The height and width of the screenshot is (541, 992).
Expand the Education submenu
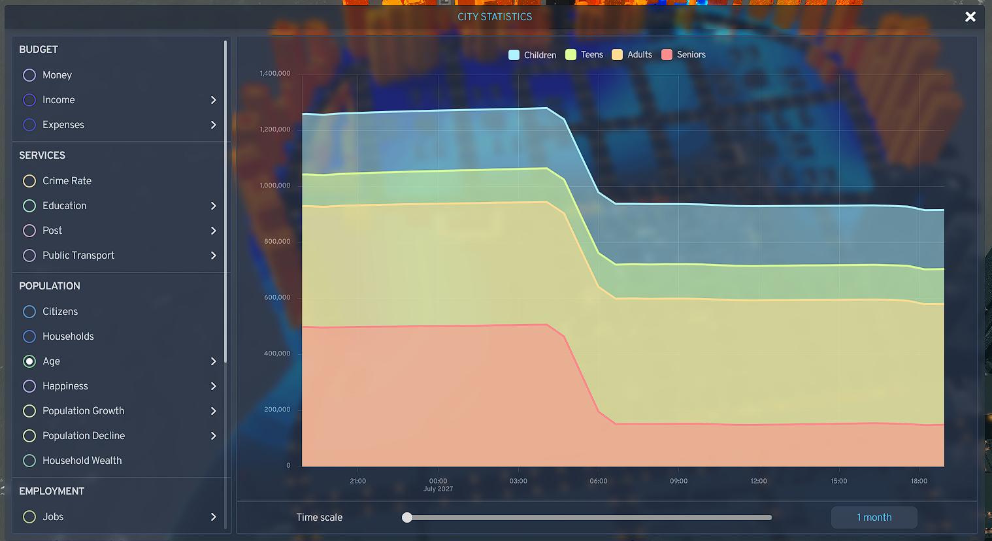[x=213, y=206]
